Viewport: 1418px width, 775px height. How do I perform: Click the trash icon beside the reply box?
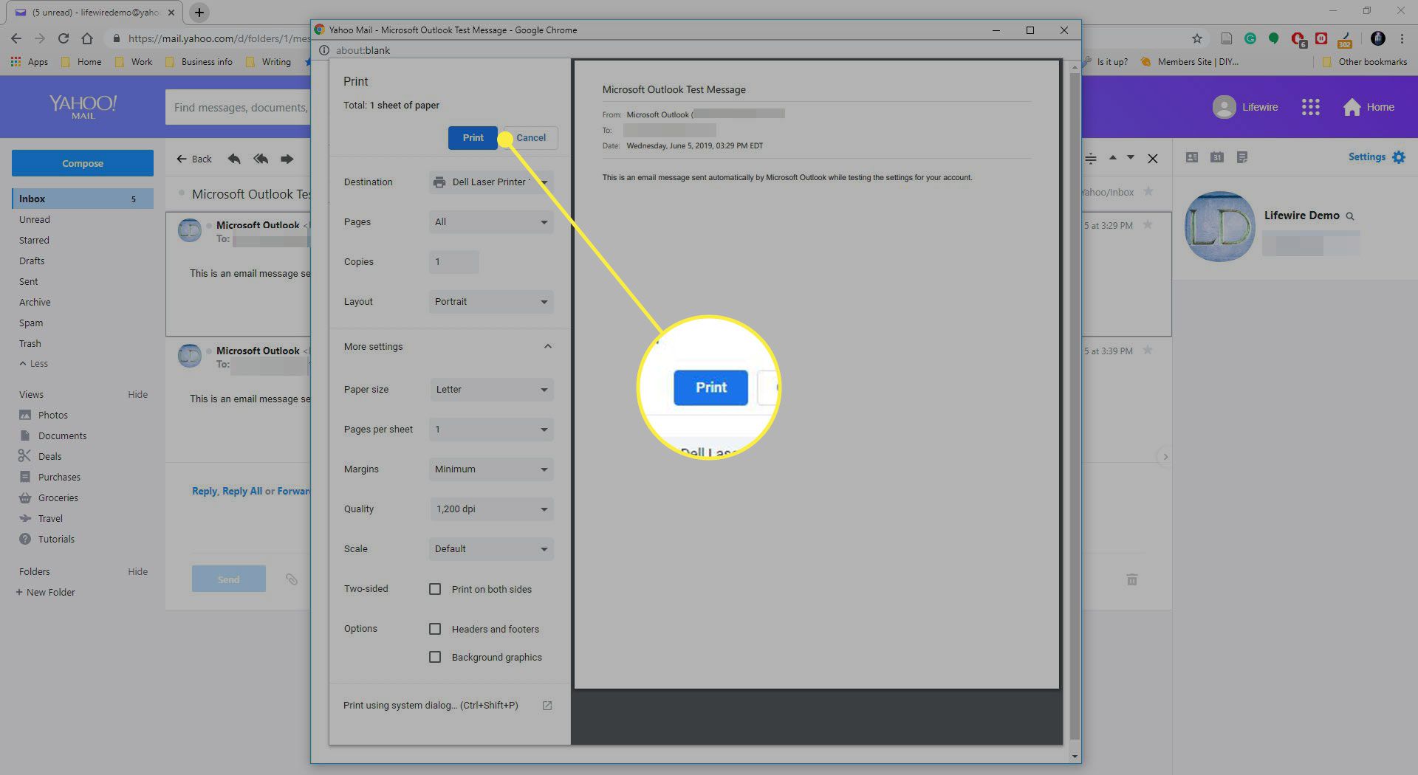click(x=1132, y=579)
